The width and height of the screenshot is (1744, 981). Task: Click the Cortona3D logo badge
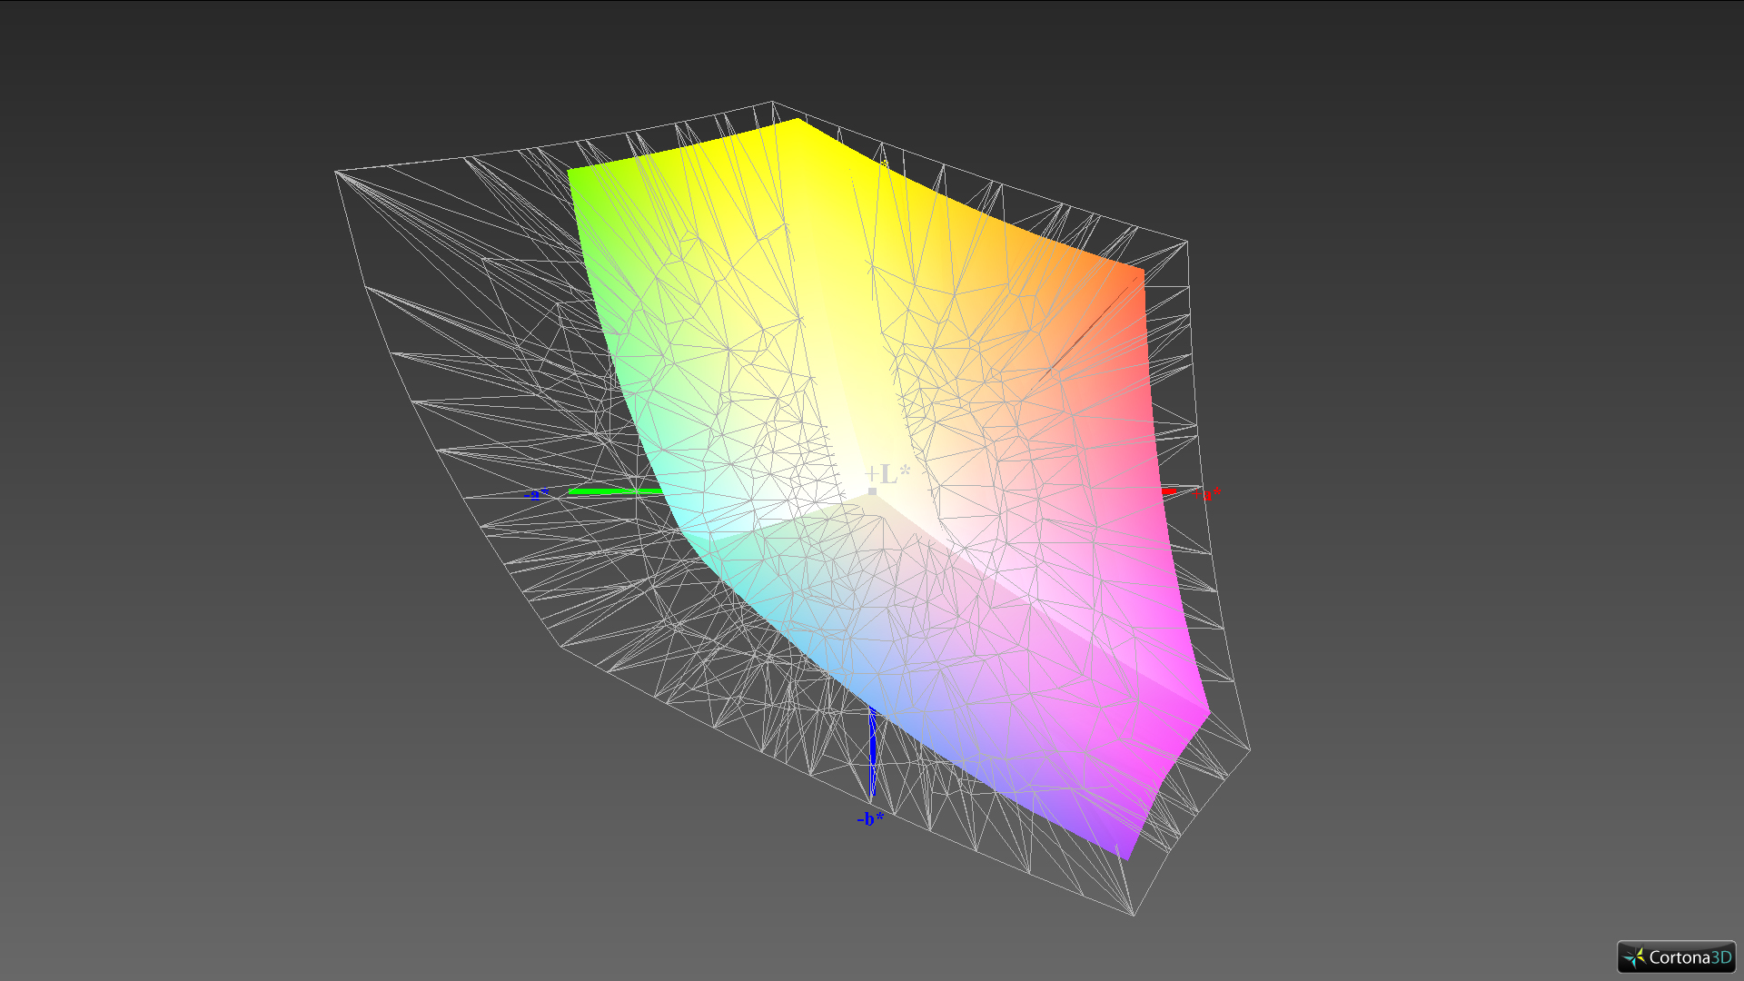1676,956
